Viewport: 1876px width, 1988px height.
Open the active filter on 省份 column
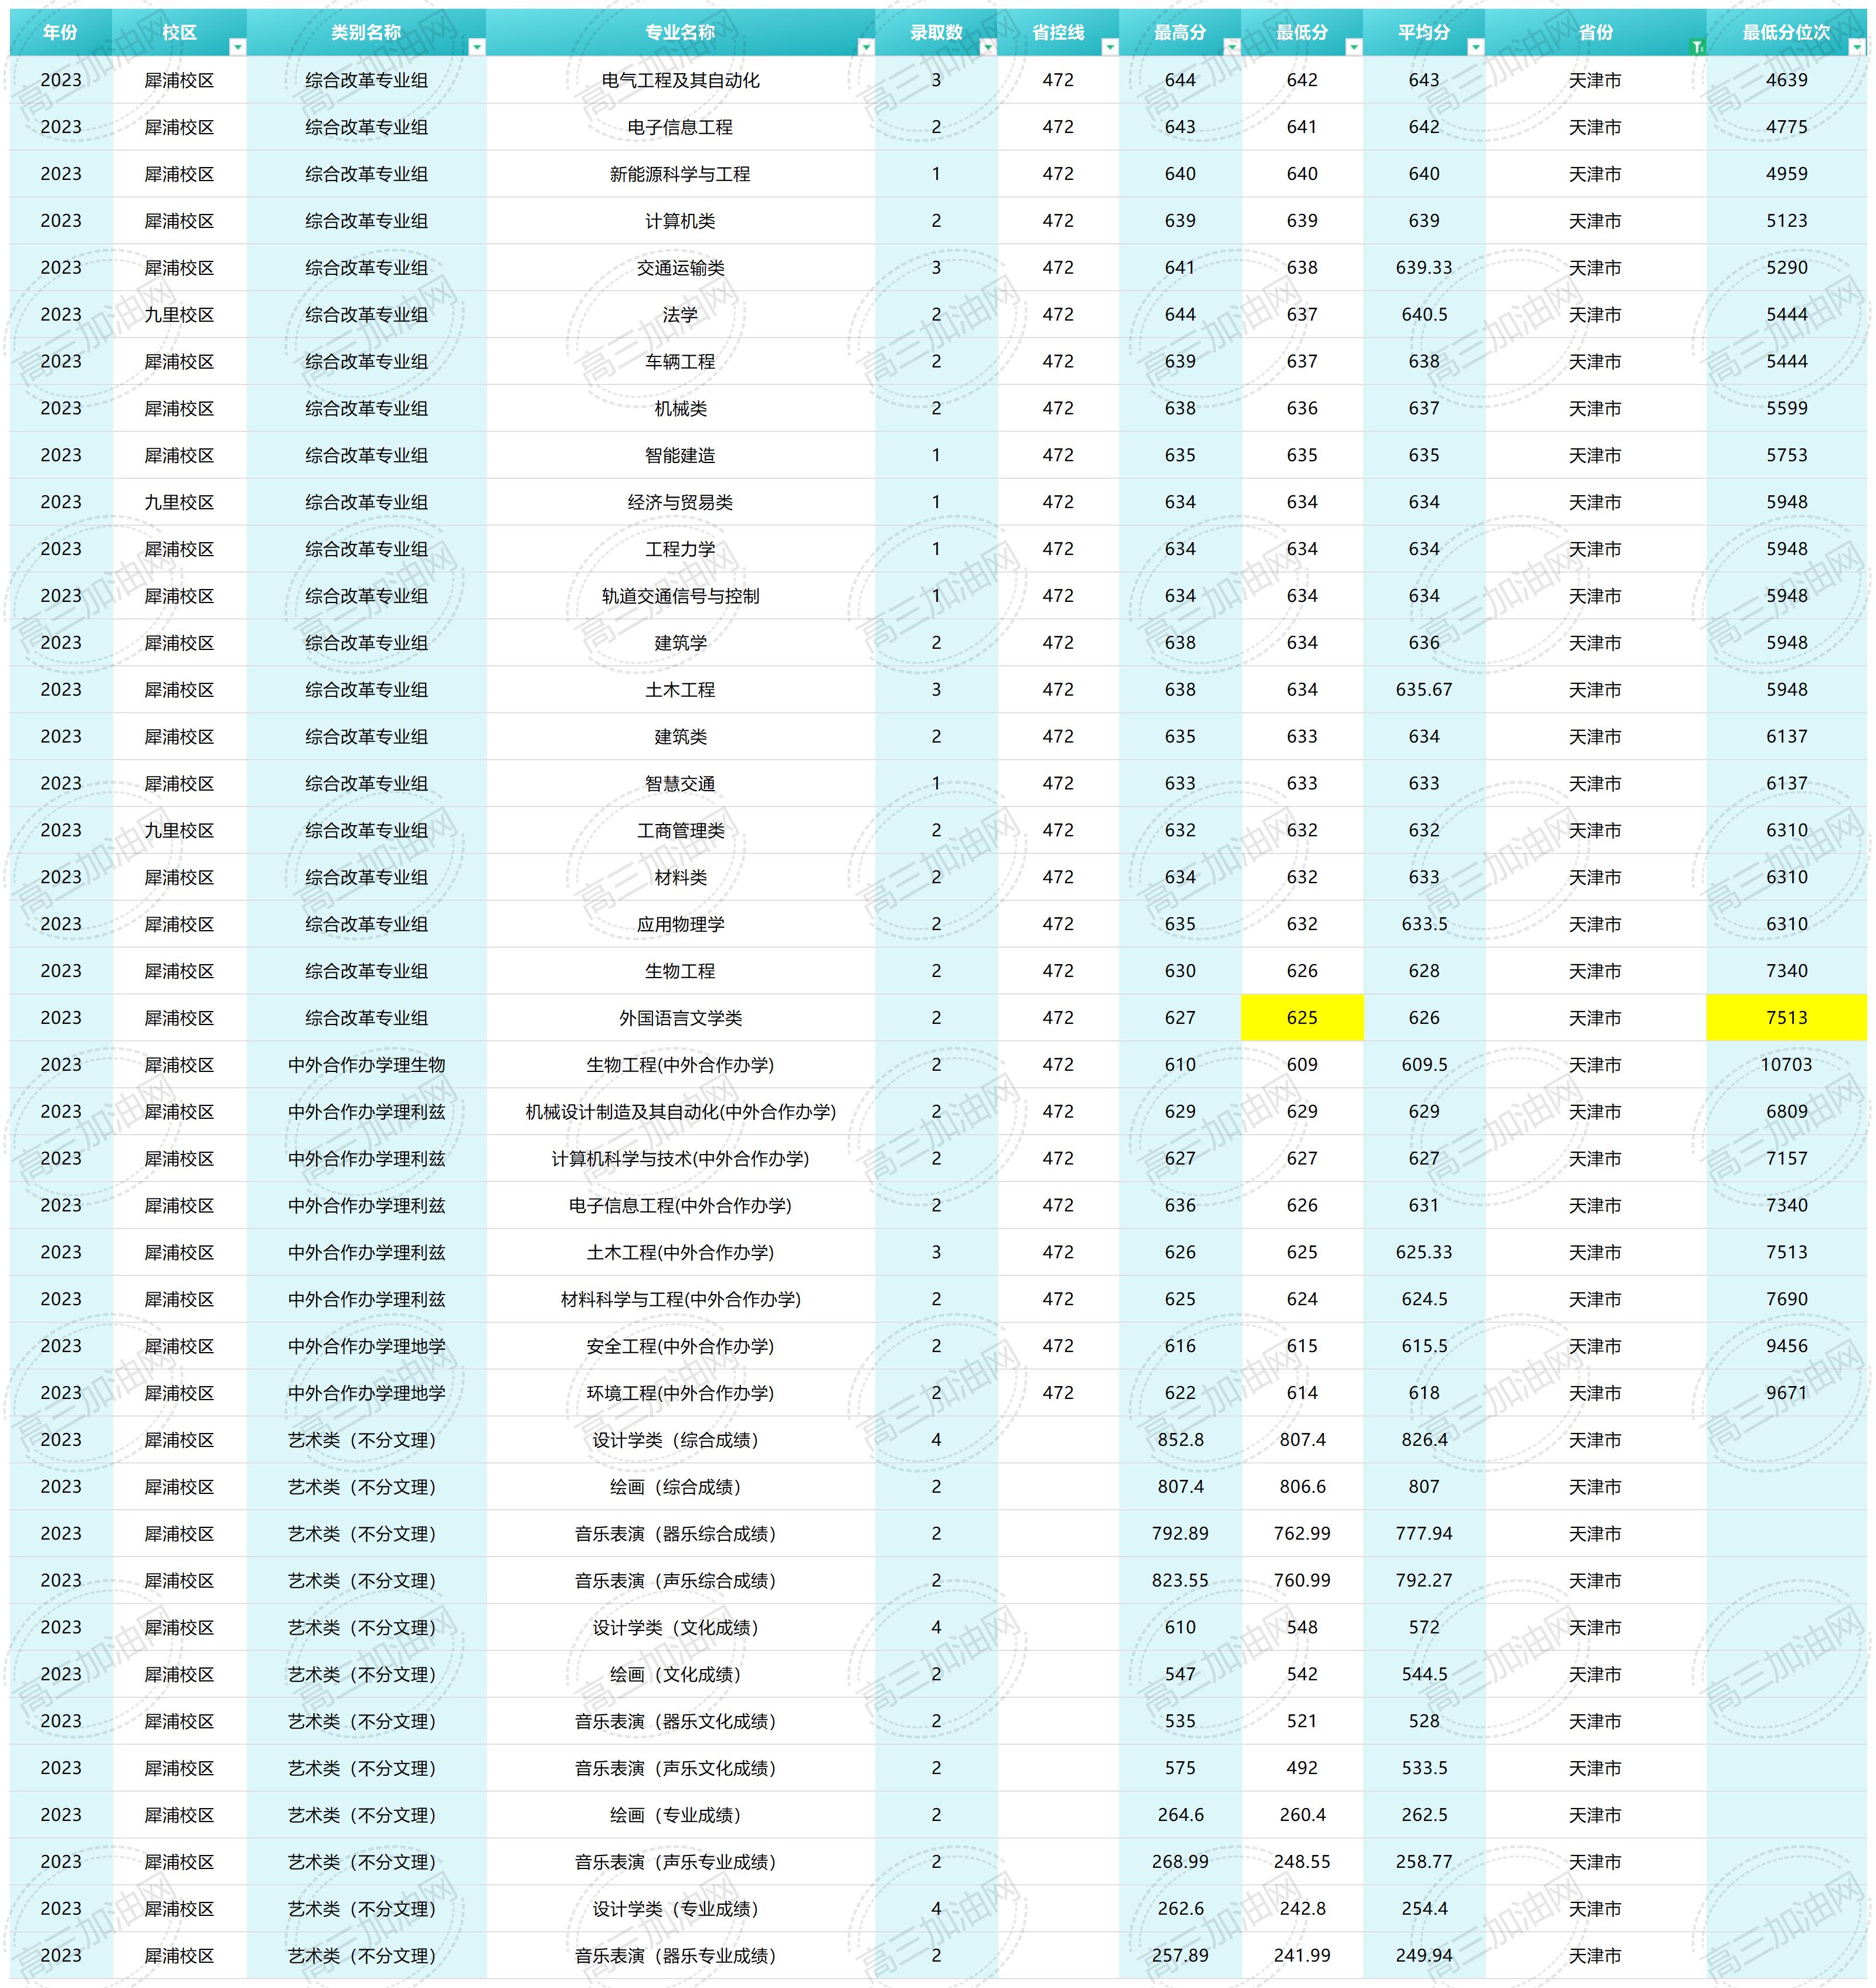(1697, 47)
